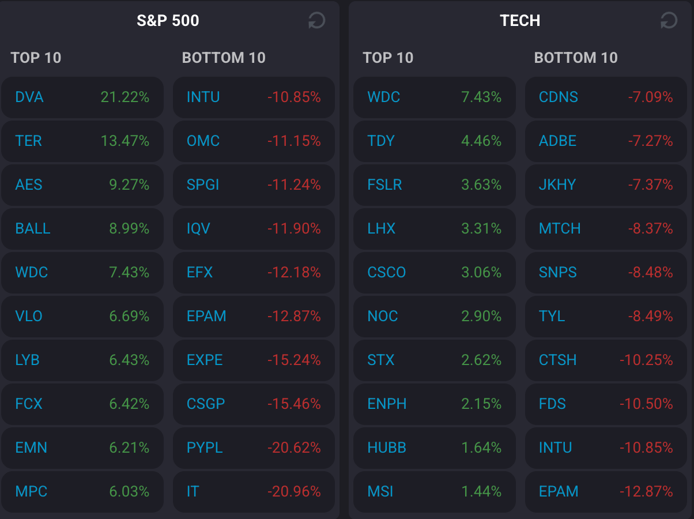
Task: Refresh the S&P 500 panel
Action: click(316, 21)
